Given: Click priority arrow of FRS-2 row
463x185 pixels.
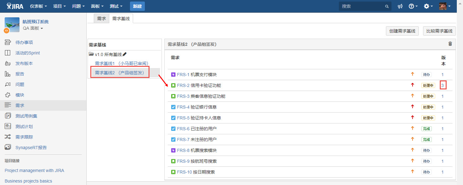Looking at the screenshot, I should point(412,85).
